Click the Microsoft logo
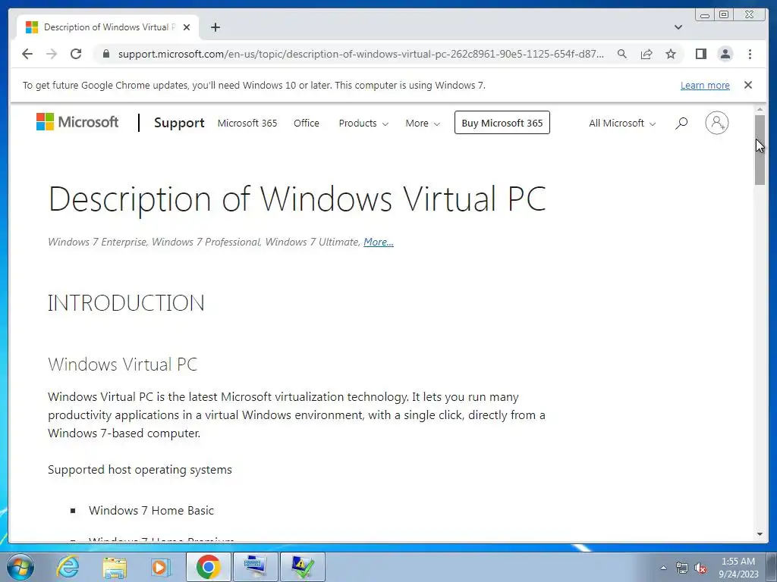Screen dimensions: 777x582 click(x=77, y=122)
